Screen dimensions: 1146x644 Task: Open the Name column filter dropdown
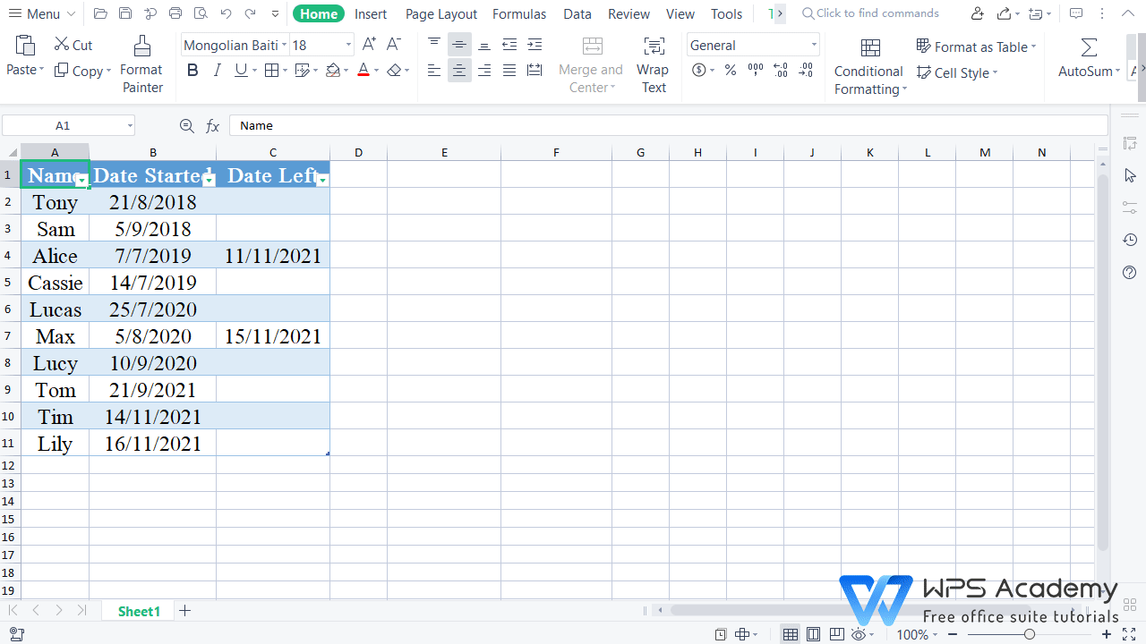click(82, 181)
